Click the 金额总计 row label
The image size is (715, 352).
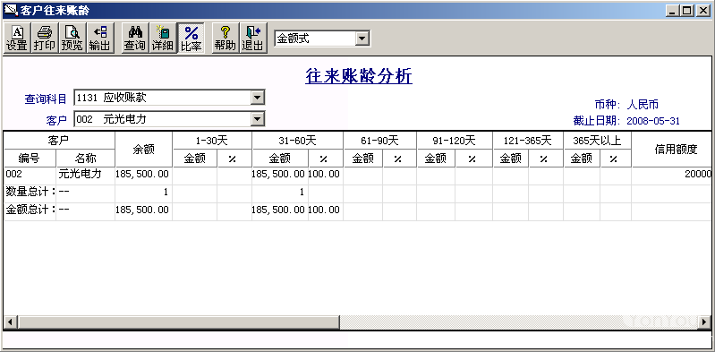30,210
